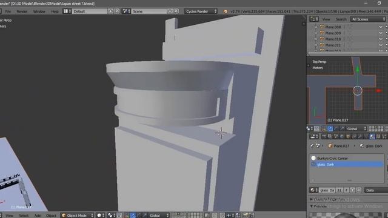The height and width of the screenshot is (218, 388).
Task: Select Plane.008 in the outliner
Action: [333, 27]
